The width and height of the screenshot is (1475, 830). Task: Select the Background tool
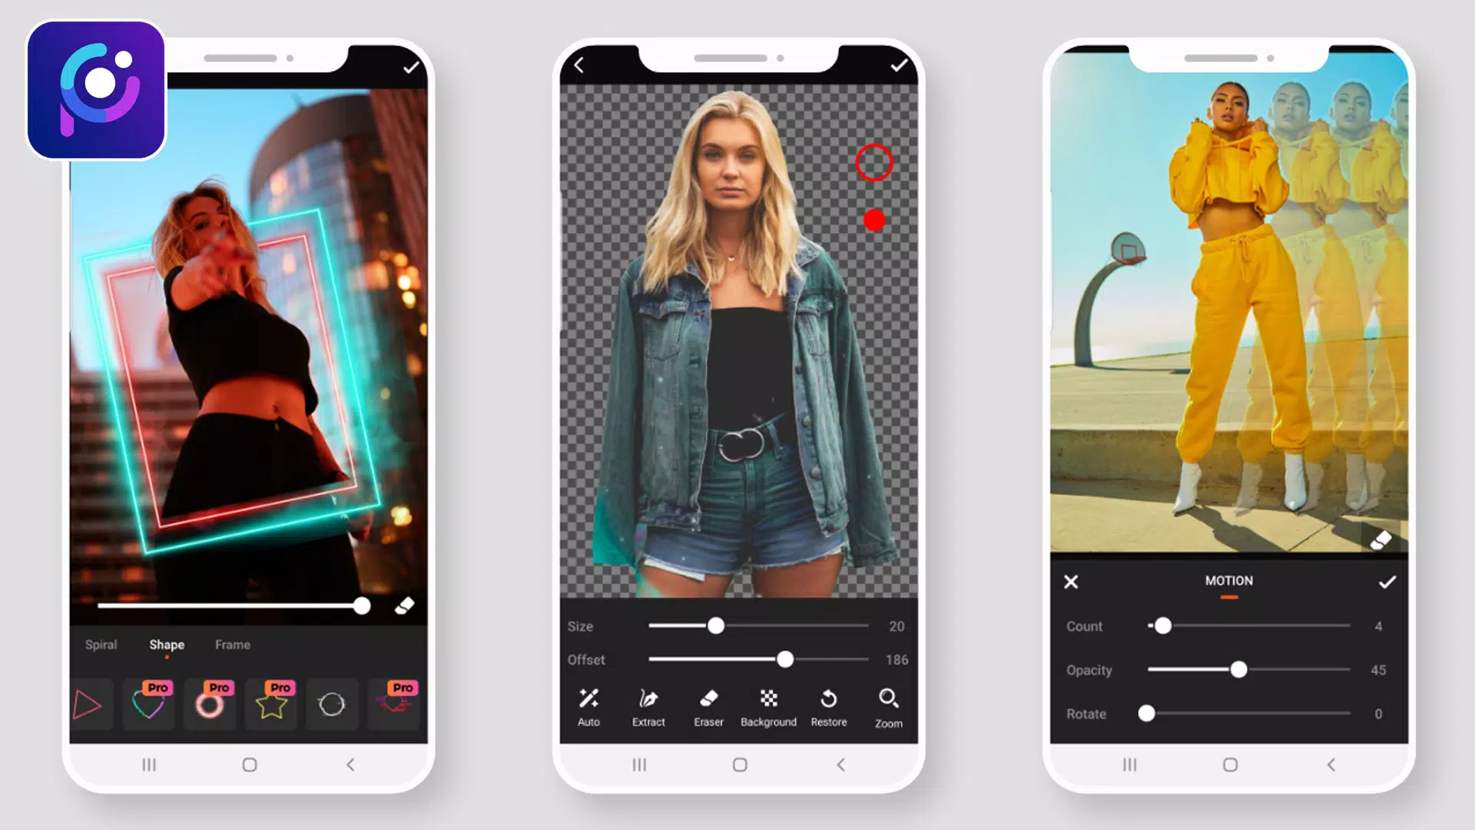[769, 706]
